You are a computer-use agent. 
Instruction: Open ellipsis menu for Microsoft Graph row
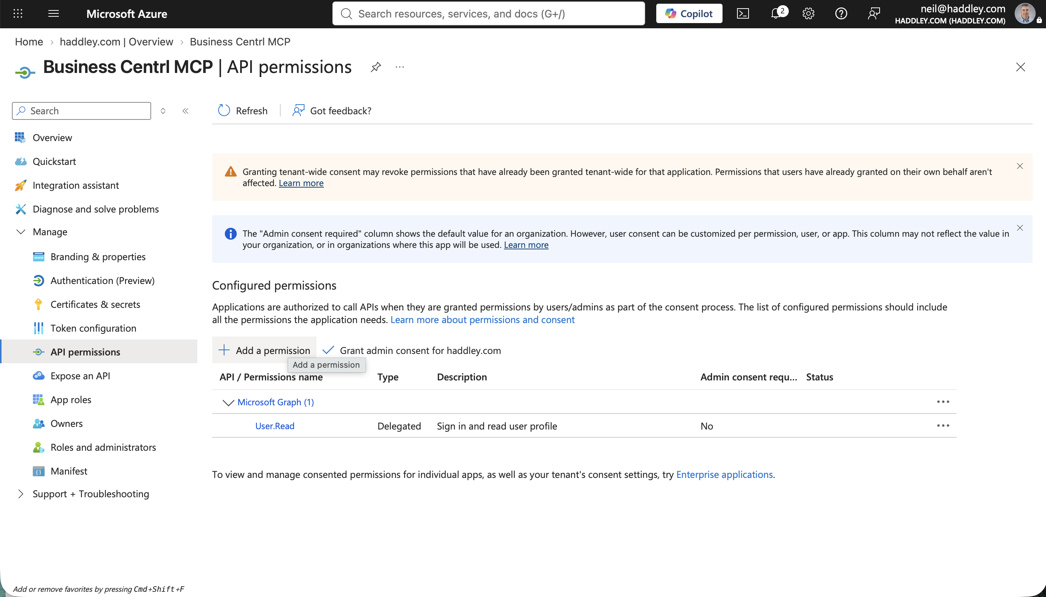(943, 402)
